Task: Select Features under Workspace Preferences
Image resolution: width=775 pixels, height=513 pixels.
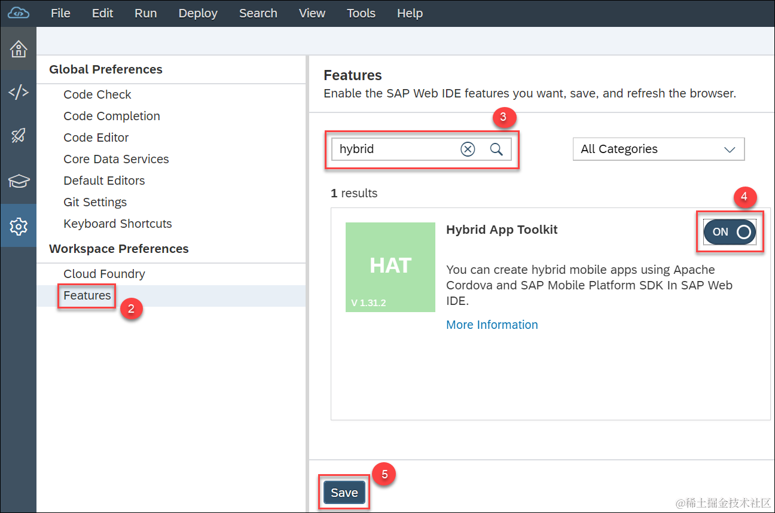Action: click(87, 295)
